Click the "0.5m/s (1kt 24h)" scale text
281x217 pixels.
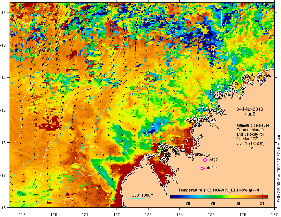(x=250, y=143)
